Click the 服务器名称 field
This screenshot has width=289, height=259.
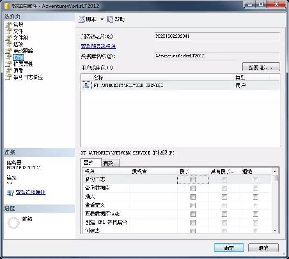pyautogui.click(x=217, y=36)
